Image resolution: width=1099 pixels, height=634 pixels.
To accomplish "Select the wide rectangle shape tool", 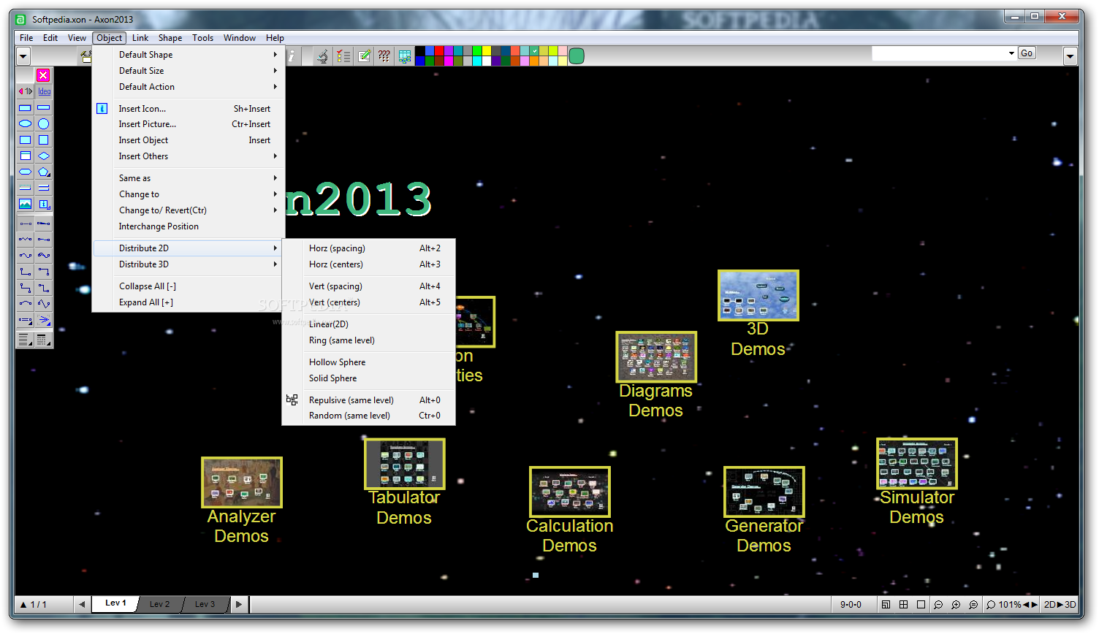I will coord(44,107).
